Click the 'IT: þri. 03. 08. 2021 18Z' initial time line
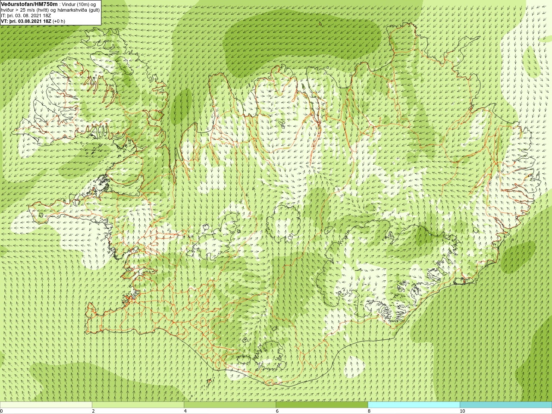Screen dimensions: 552x414 (x=27, y=16)
